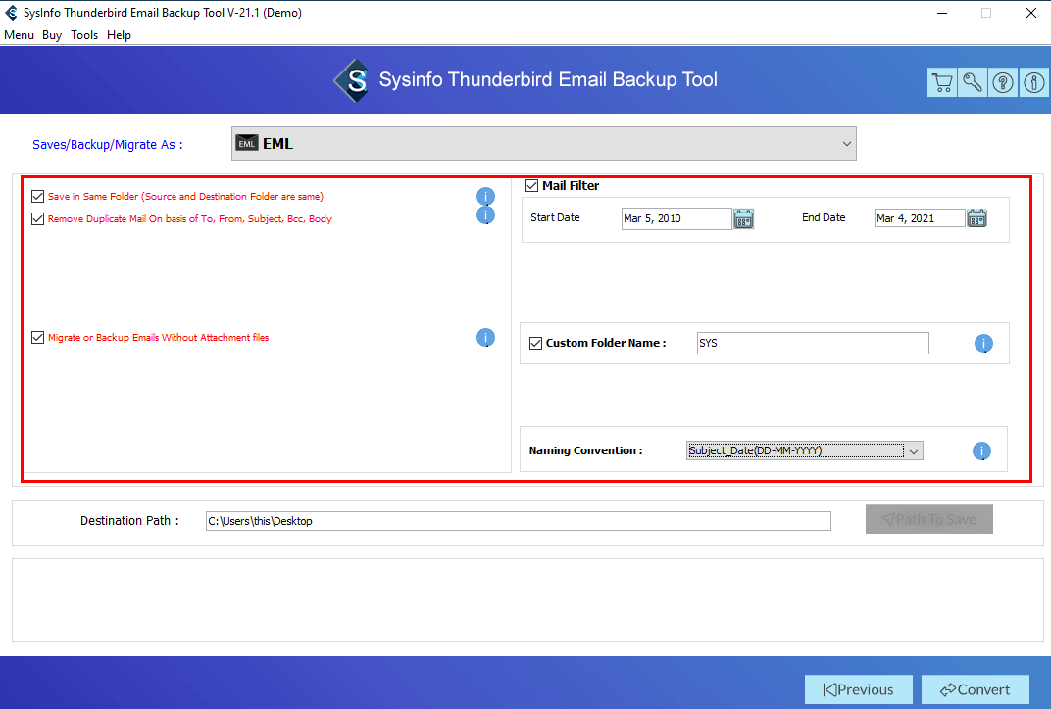Click the Custom Folder Name field containing SYS
This screenshot has height=709, width=1051.
coord(813,343)
